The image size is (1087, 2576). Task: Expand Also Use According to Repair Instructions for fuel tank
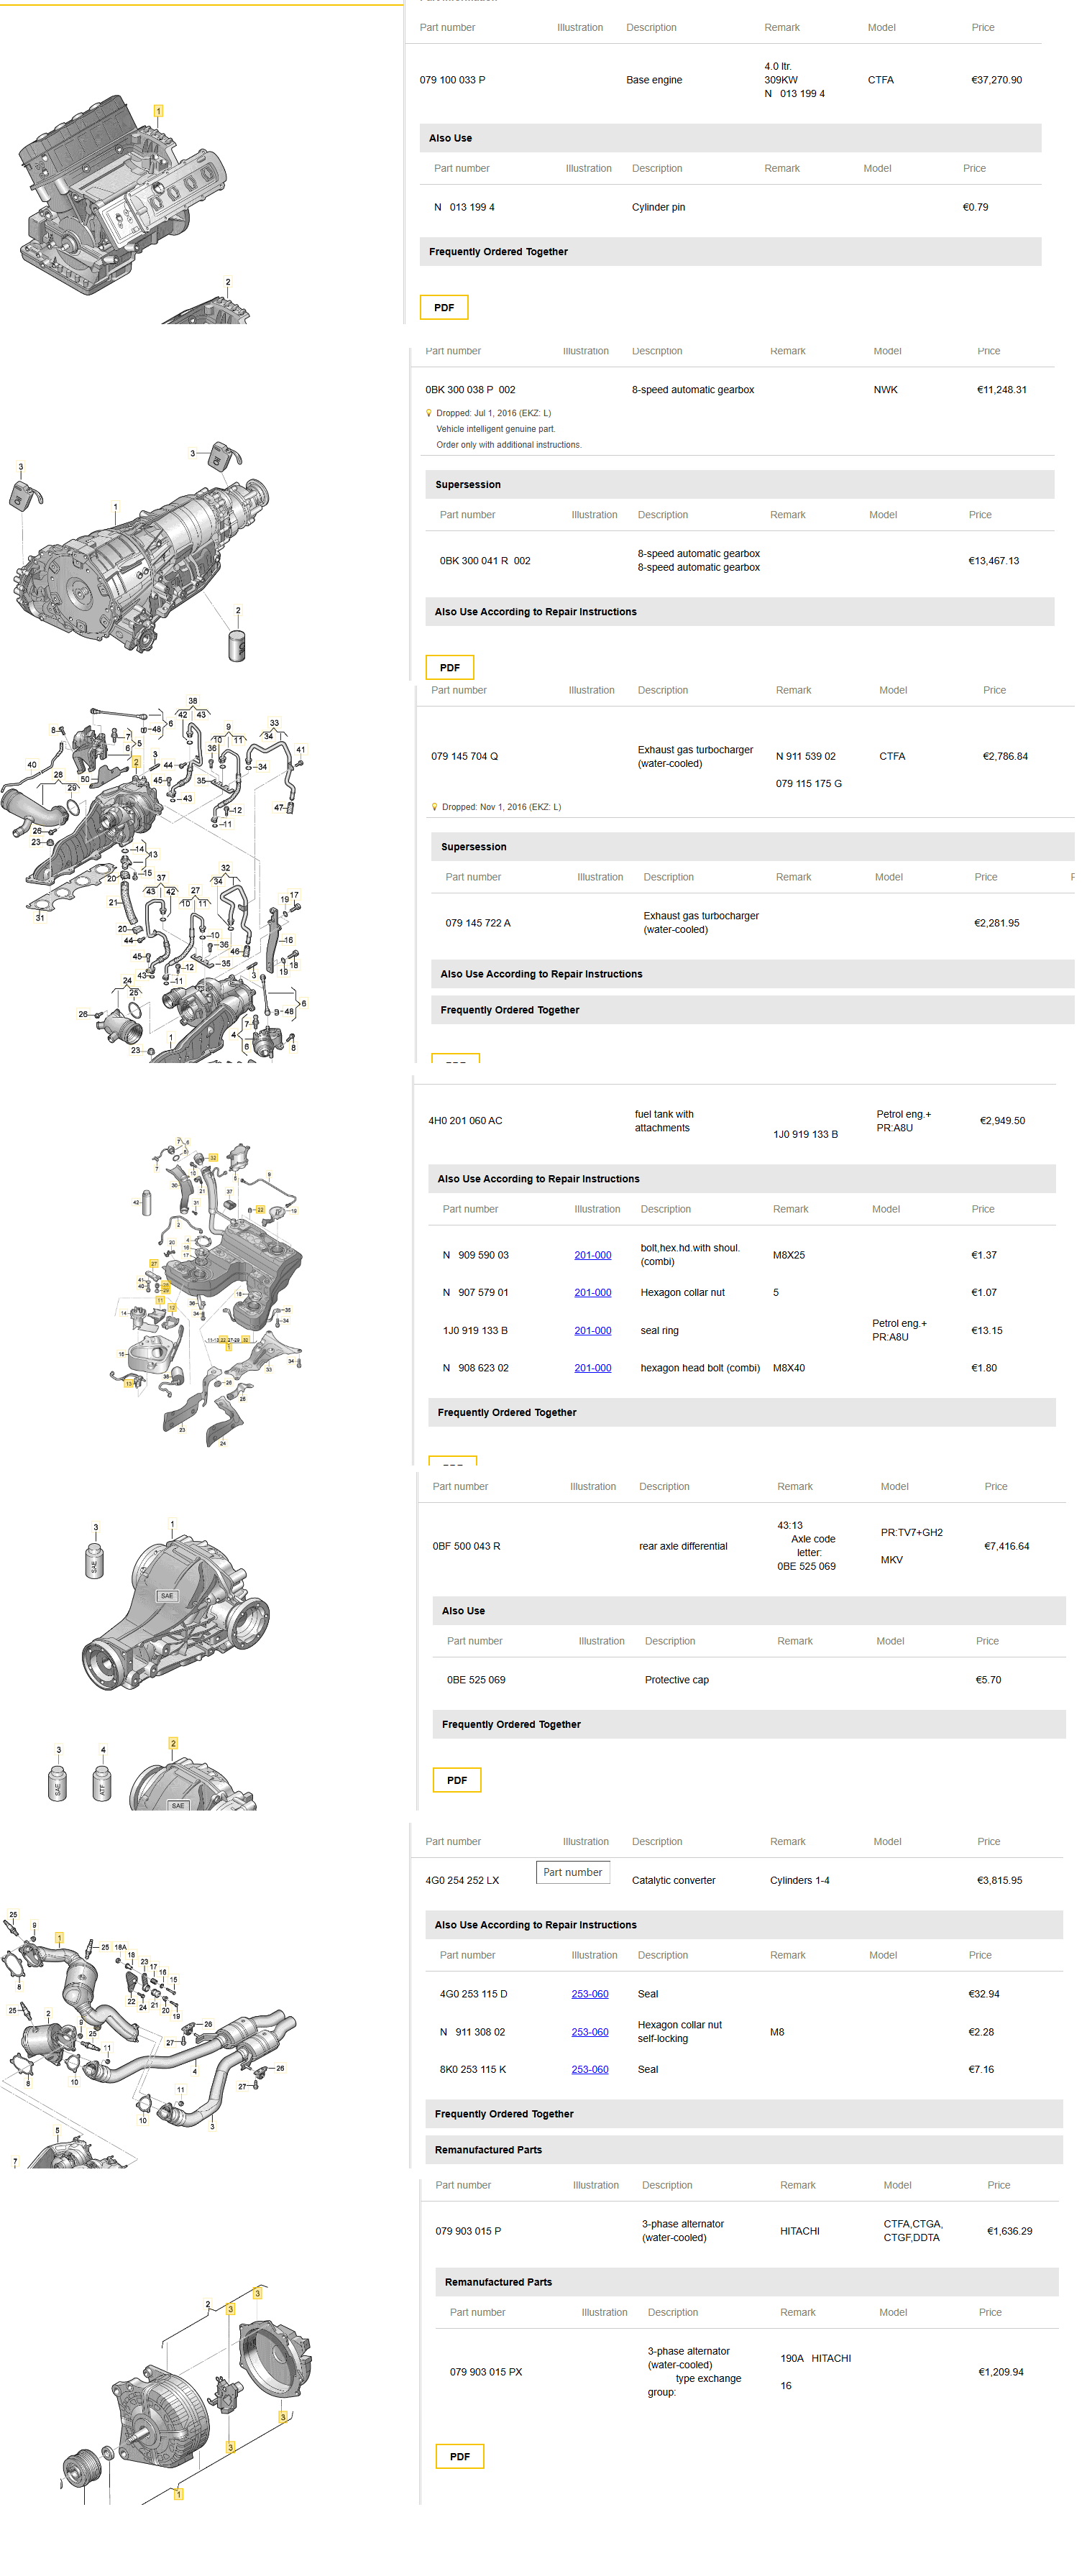pyautogui.click(x=742, y=1179)
